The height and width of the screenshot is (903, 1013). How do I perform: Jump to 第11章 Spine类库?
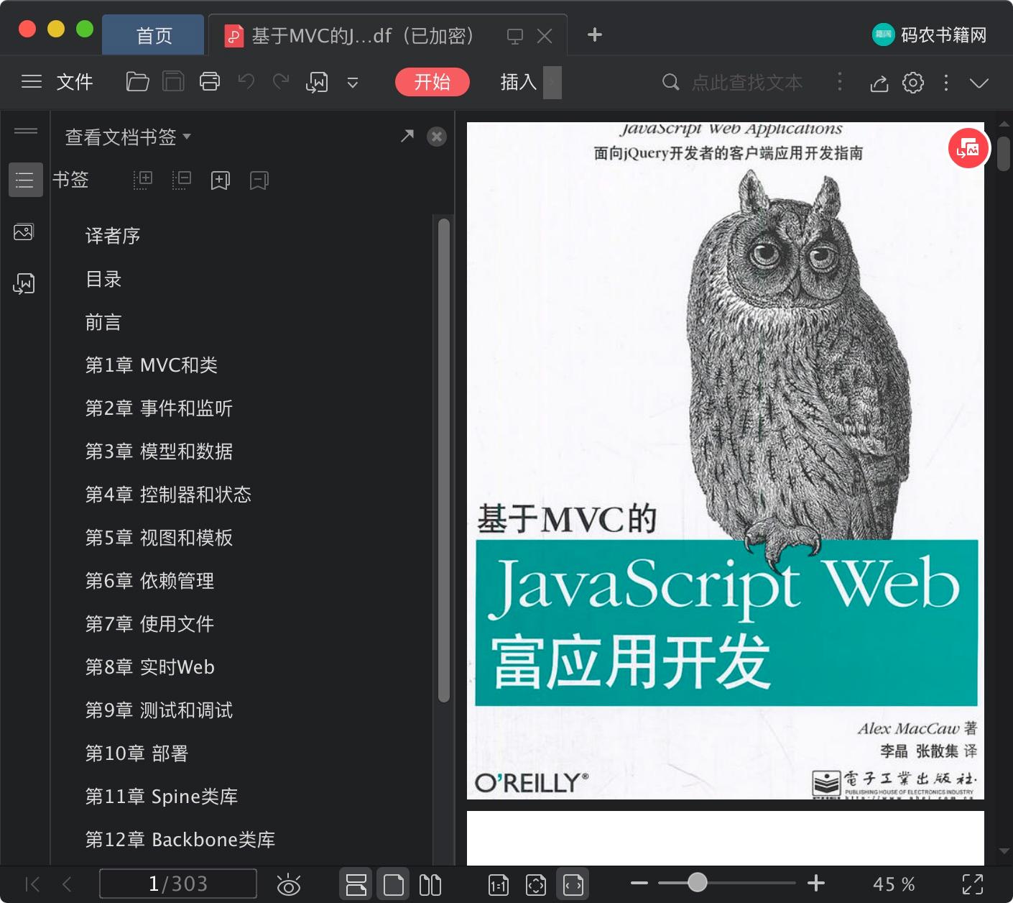click(x=162, y=797)
